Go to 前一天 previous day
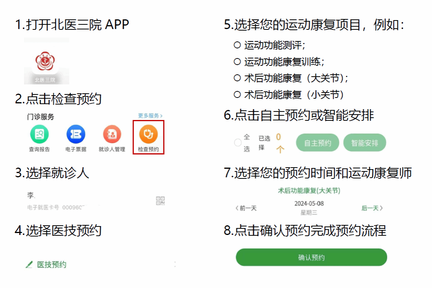Viewport: 432px width, 288px height. pyautogui.click(x=246, y=208)
